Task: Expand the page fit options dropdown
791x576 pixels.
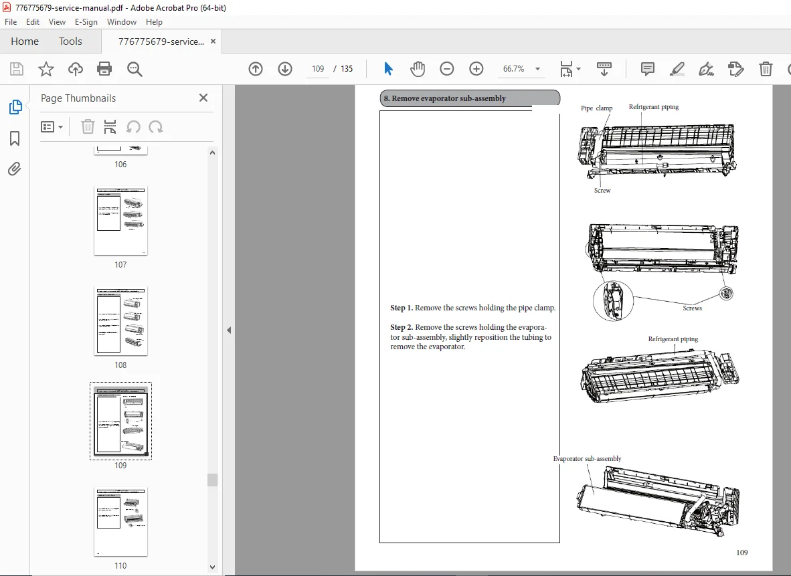Action: 579,69
